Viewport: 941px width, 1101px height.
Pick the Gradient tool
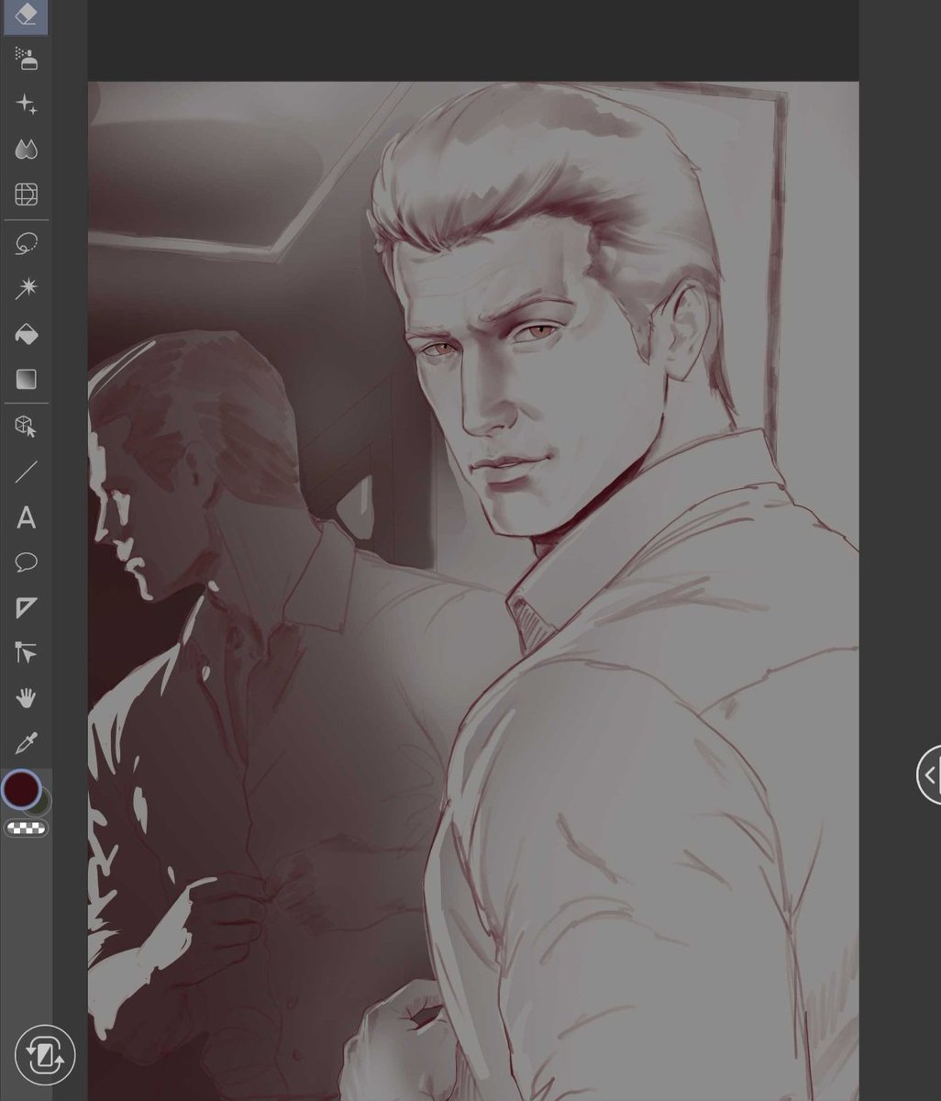(x=26, y=379)
